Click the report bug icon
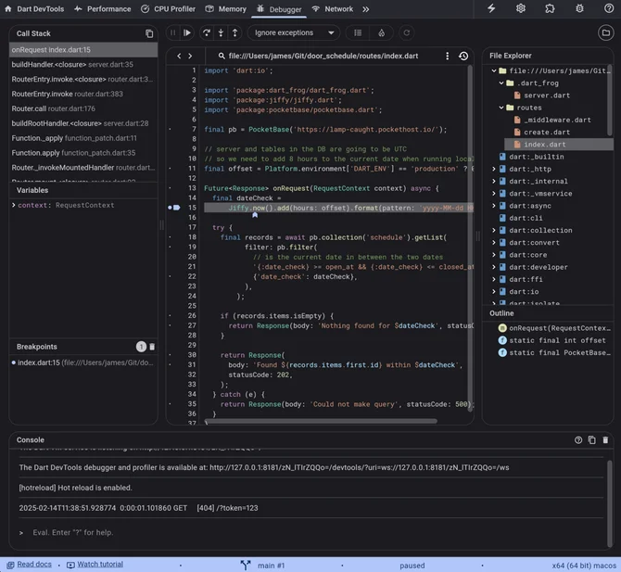The height and width of the screenshot is (572, 621). [x=579, y=8]
